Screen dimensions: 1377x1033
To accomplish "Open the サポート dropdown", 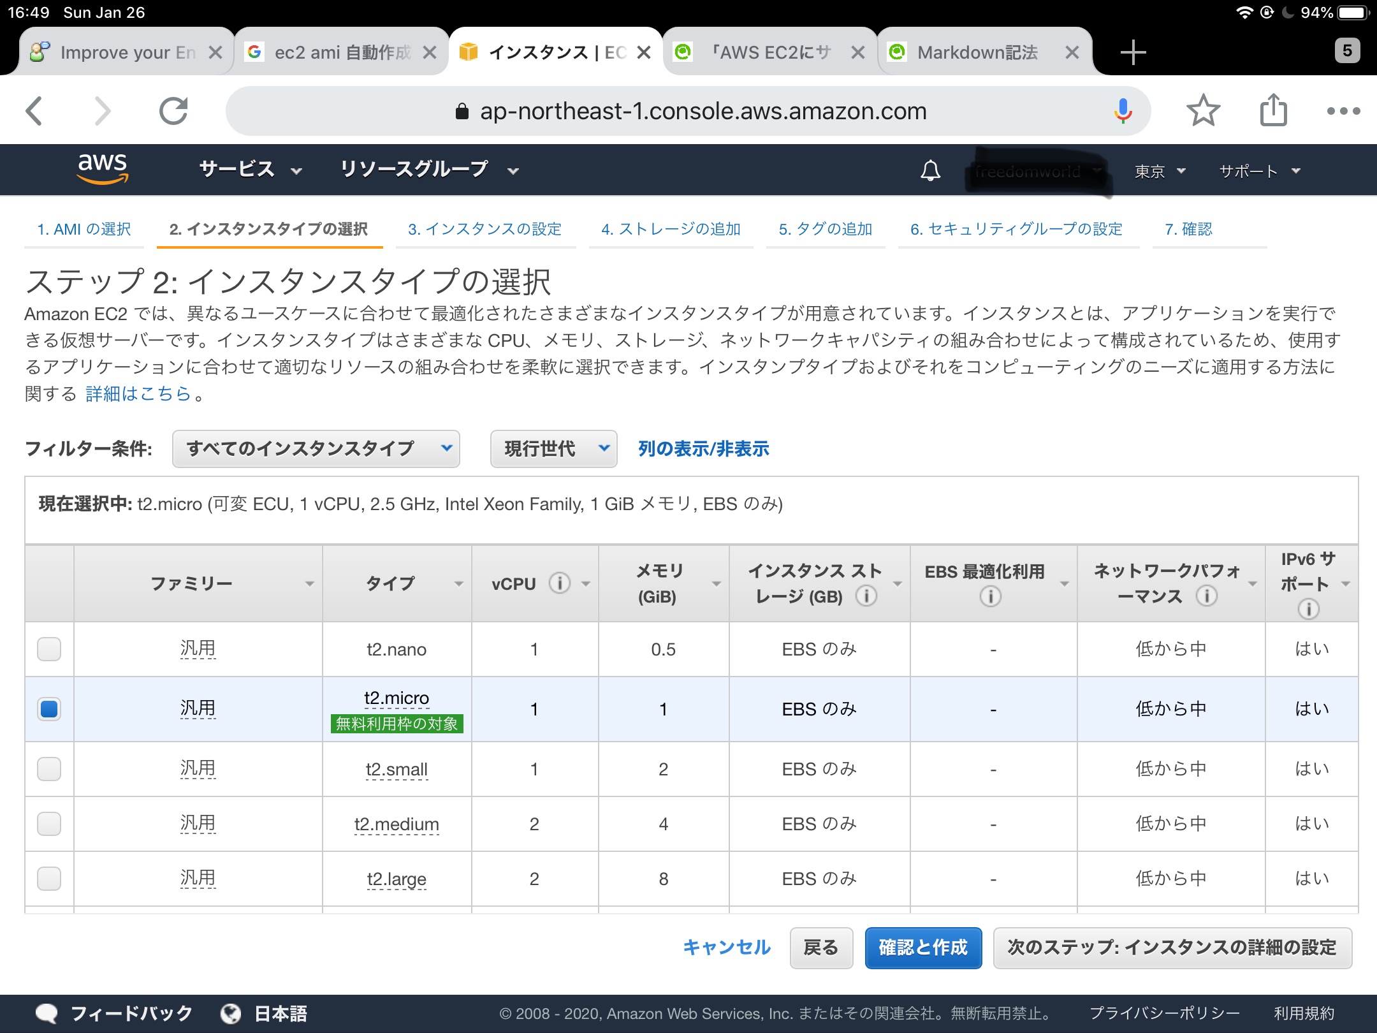I will 1259,171.
